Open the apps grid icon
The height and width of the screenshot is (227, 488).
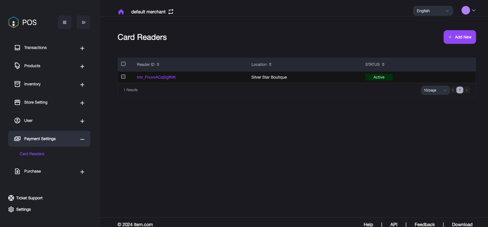[64, 22]
